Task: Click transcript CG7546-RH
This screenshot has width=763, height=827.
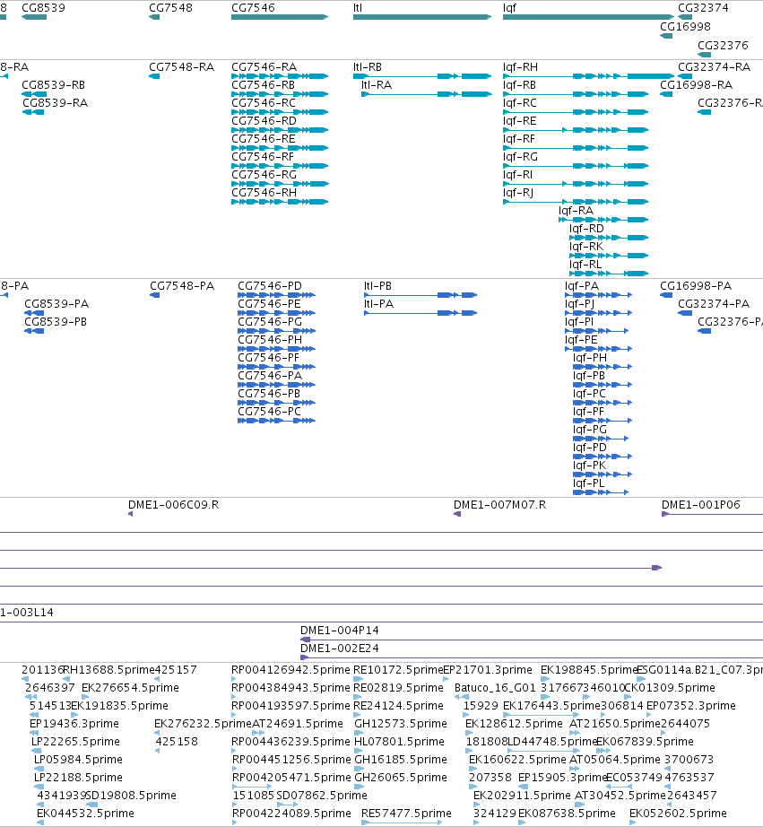Action: click(x=264, y=193)
